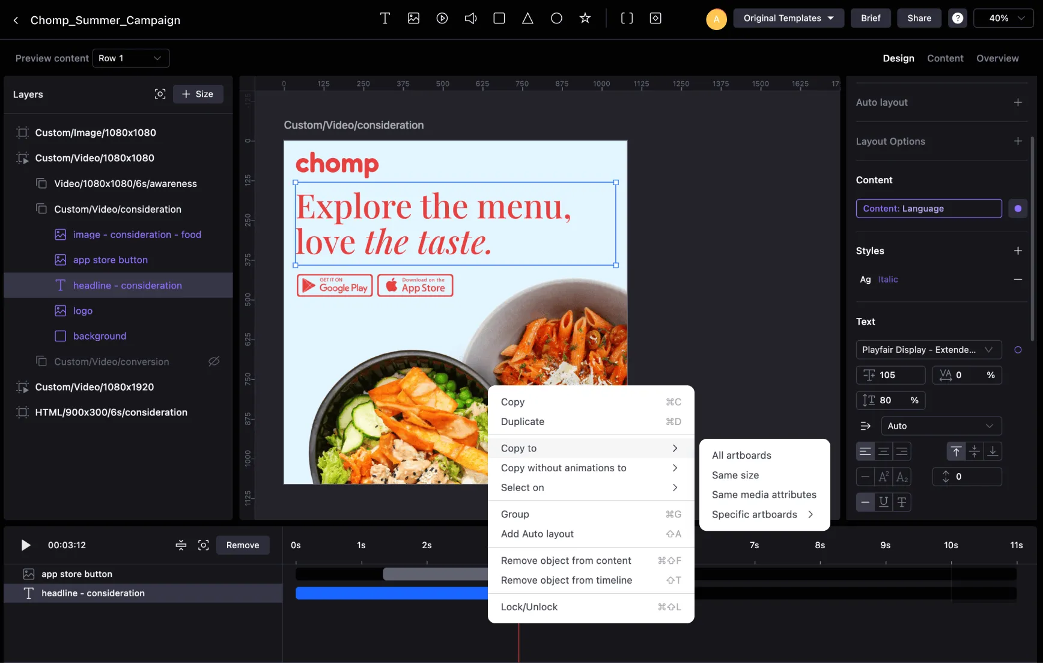Open the help question mark icon

(958, 18)
